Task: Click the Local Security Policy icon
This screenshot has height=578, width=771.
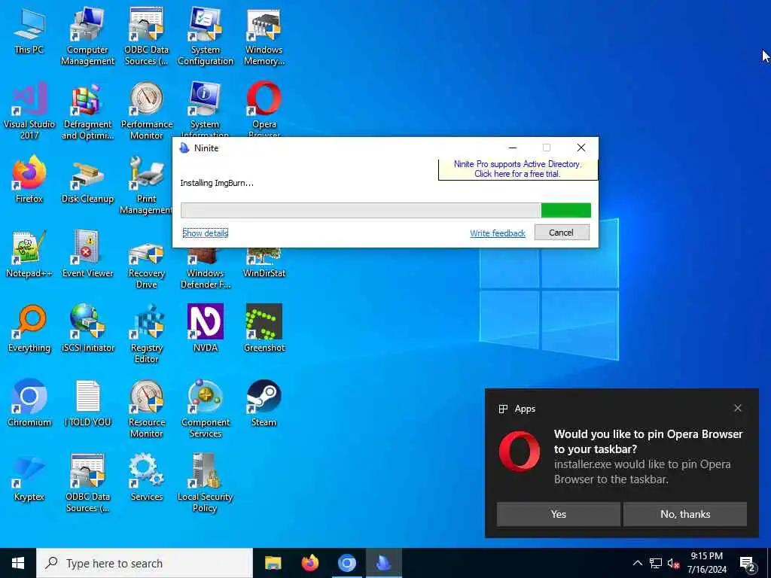Action: [x=205, y=484]
